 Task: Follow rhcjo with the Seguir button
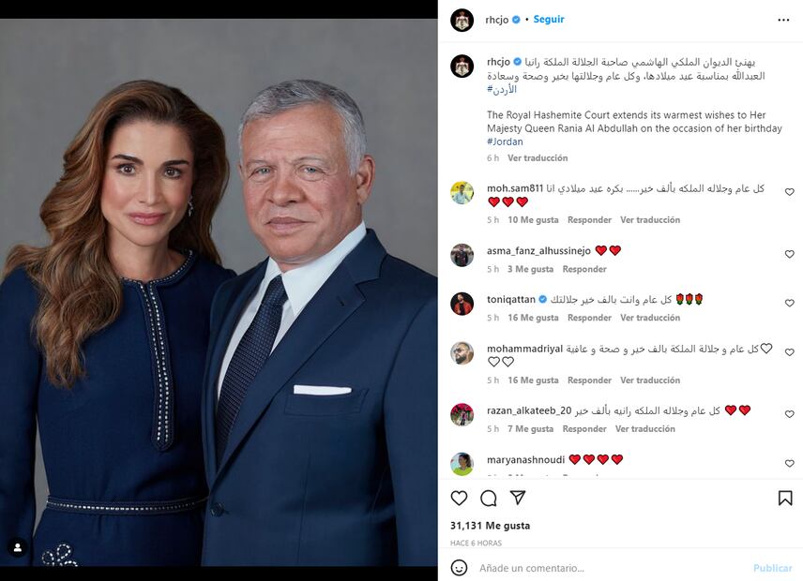pyautogui.click(x=549, y=20)
